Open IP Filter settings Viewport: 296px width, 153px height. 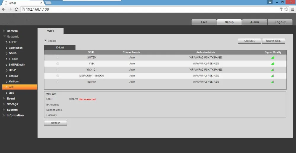[x=13, y=59]
